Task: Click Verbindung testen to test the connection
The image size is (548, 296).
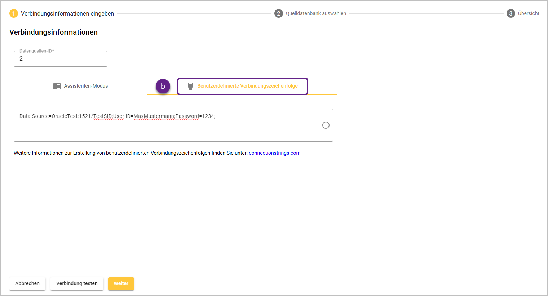Action: pos(77,283)
